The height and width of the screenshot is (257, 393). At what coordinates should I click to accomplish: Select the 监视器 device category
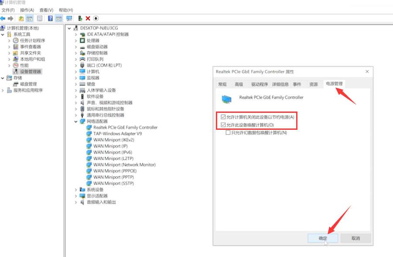[x=93, y=78]
